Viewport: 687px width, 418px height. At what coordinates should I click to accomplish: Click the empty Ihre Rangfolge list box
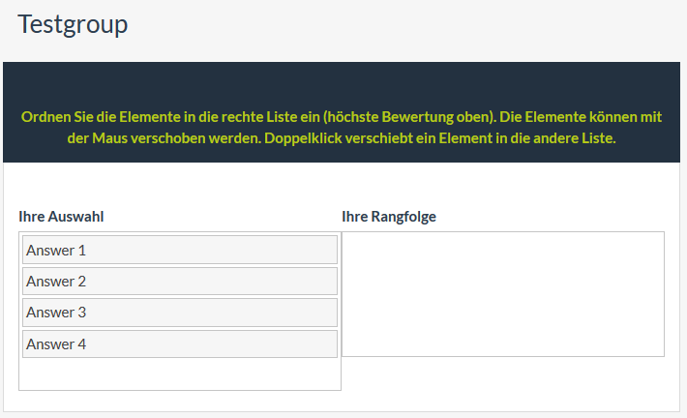pyautogui.click(x=502, y=293)
